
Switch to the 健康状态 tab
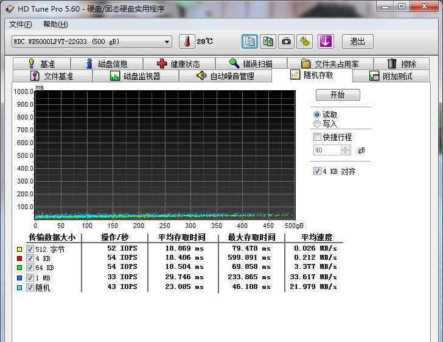[179, 63]
